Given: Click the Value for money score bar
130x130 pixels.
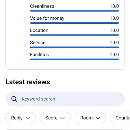Looking at the screenshot, I should click(75, 23).
